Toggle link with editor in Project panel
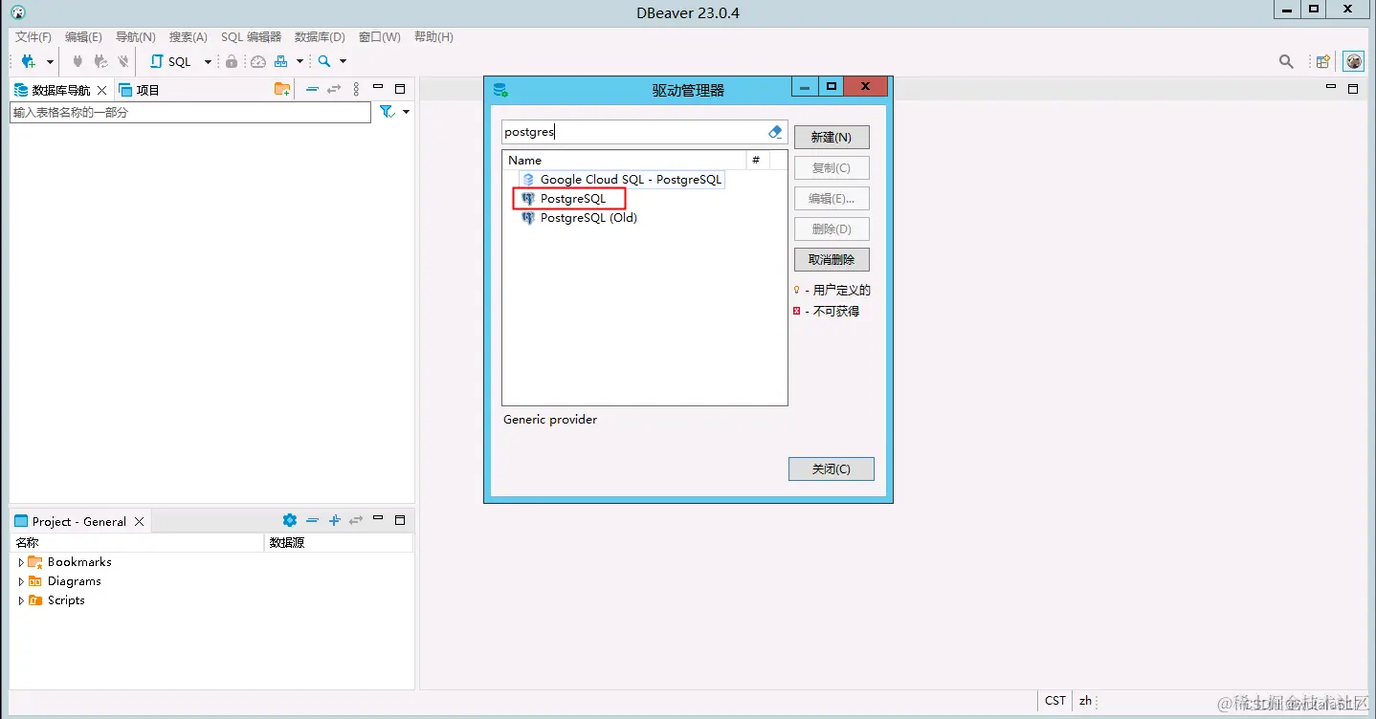This screenshot has height=719, width=1376. 356,520
